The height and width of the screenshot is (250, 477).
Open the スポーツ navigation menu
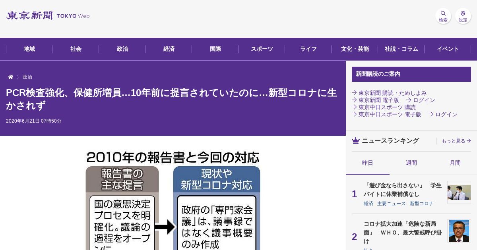[262, 49]
